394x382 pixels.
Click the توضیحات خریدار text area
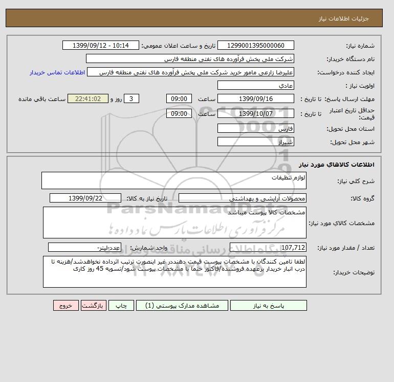coord(174,272)
